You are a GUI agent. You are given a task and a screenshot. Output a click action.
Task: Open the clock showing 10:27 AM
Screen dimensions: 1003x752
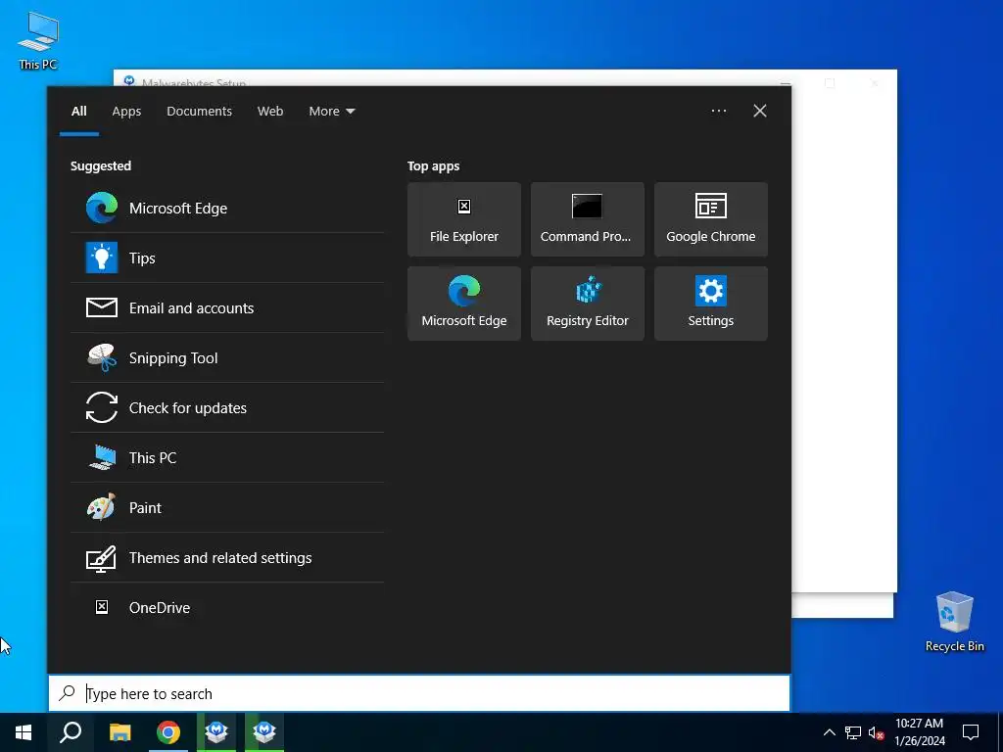(919, 732)
